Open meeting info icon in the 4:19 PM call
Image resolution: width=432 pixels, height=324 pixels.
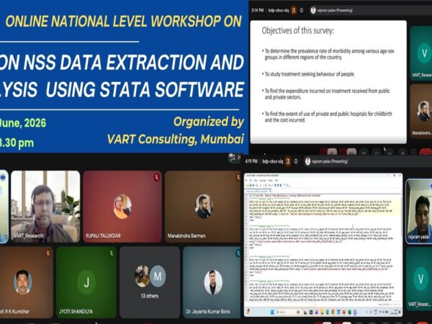tap(296, 161)
